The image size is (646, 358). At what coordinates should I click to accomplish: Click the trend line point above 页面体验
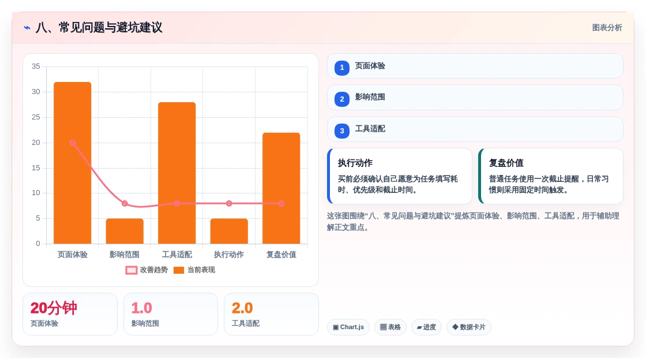coord(73,143)
